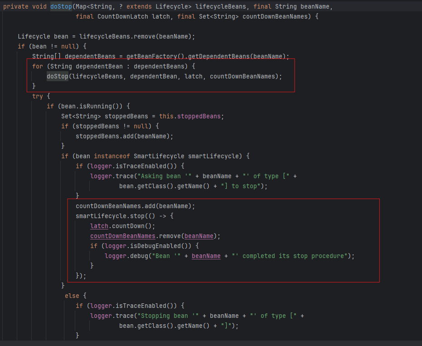This screenshot has width=422, height=346.
Task: Click 'CountDownLatch' parameter type
Action: (123, 17)
